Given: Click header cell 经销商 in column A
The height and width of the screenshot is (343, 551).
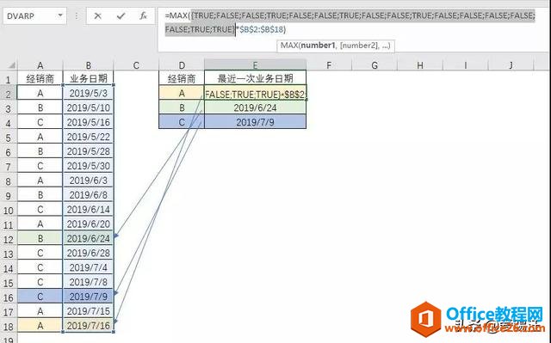Looking at the screenshot, I should pos(40,78).
